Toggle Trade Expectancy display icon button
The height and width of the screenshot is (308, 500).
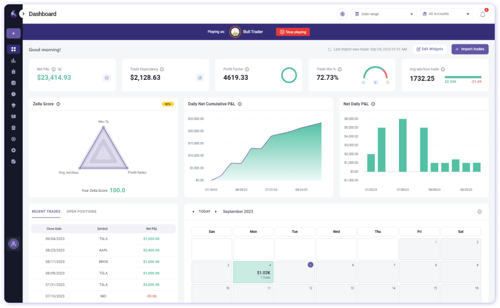pyautogui.click(x=200, y=77)
